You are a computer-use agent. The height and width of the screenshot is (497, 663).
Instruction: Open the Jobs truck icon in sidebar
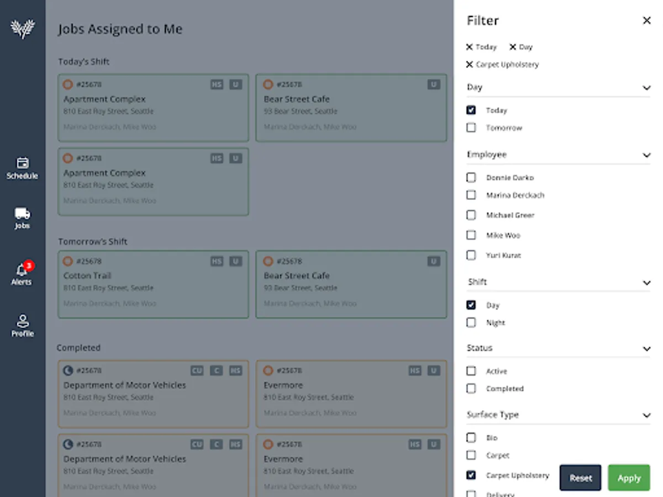22,214
